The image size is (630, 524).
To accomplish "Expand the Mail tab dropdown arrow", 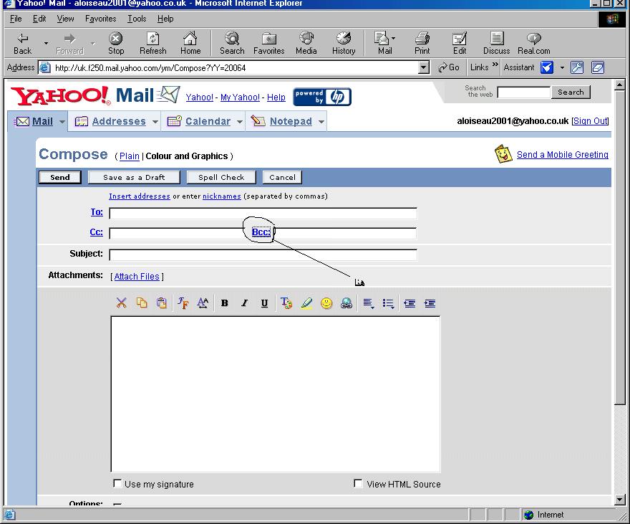I will click(x=62, y=121).
